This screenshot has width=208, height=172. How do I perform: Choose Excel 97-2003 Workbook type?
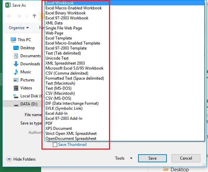pyautogui.click(x=124, y=18)
